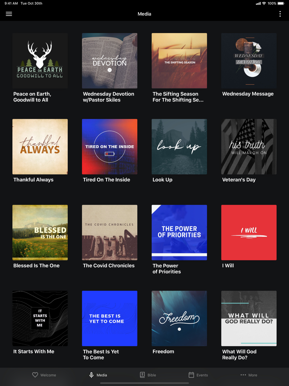Viewport: 289px width, 386px height.
Task: Open It Starts With Me artwork
Action: 40,319
